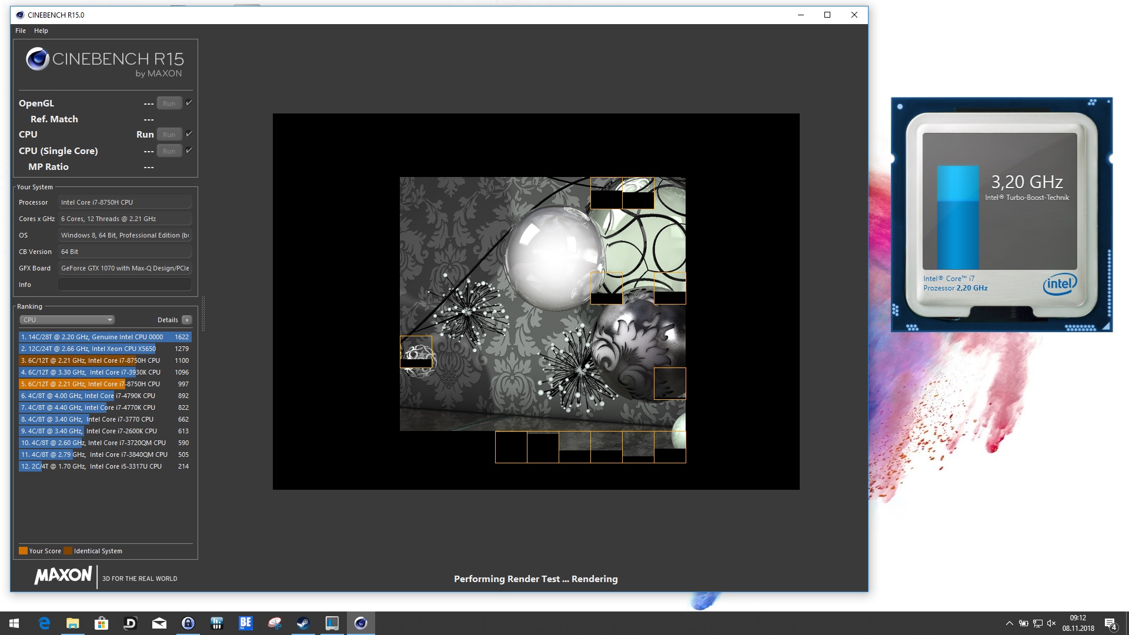Open the notification center icon

point(1110,623)
